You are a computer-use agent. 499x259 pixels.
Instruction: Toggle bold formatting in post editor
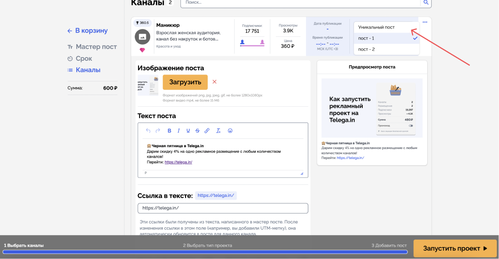click(x=169, y=131)
